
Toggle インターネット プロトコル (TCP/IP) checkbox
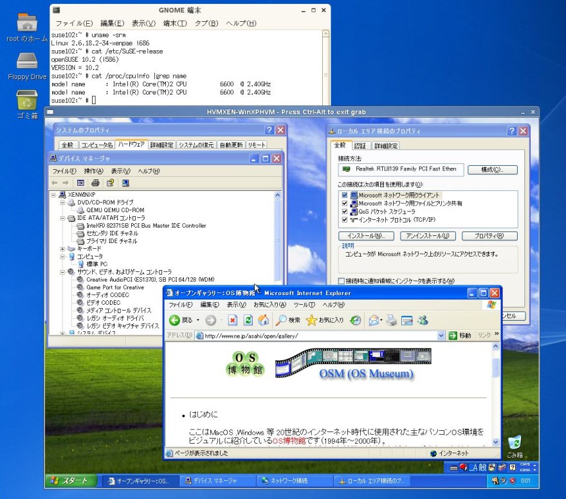pyautogui.click(x=344, y=220)
